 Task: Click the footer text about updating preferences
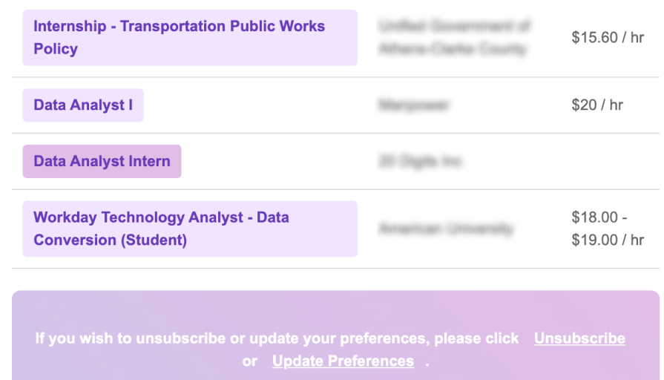(x=277, y=338)
